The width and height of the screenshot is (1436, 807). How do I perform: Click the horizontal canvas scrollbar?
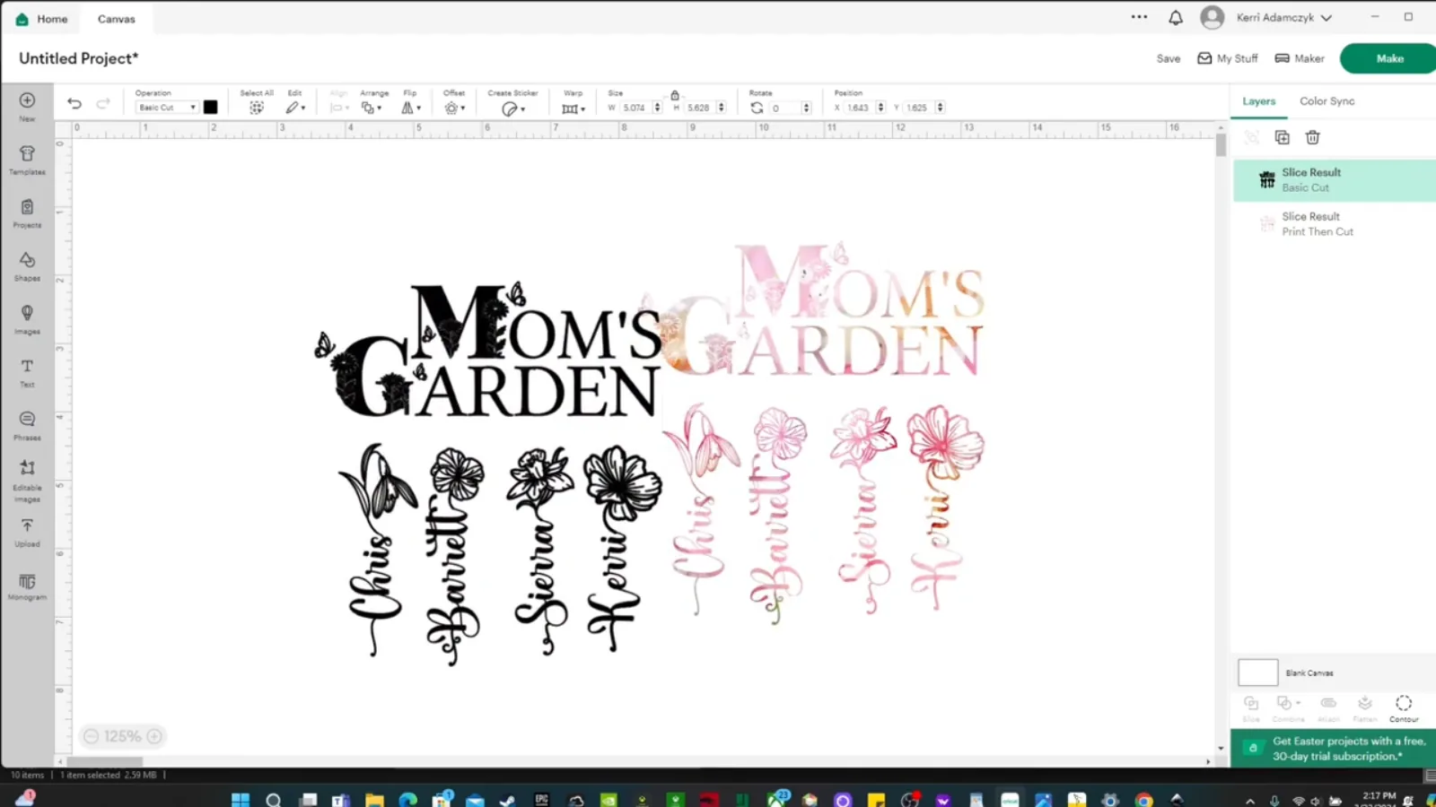[104, 761]
